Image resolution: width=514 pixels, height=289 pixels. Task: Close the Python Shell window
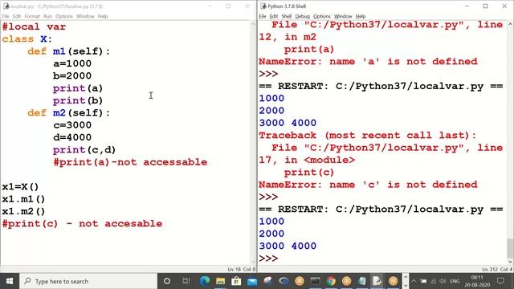point(504,6)
